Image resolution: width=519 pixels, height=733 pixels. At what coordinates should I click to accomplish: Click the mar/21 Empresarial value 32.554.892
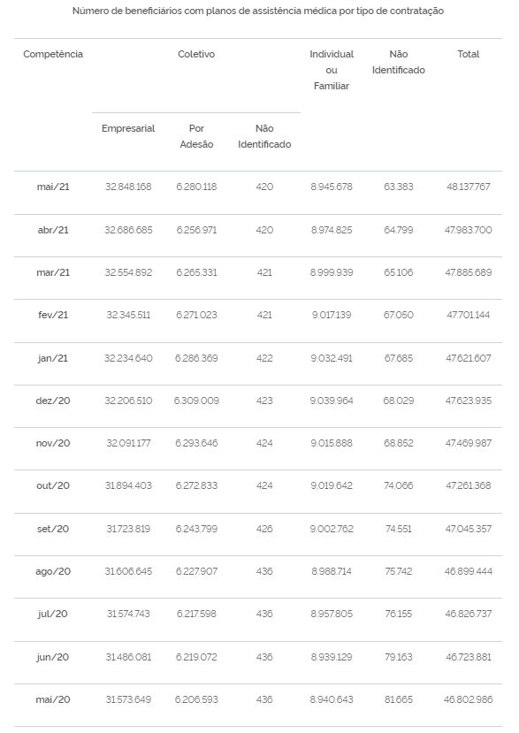click(x=128, y=272)
